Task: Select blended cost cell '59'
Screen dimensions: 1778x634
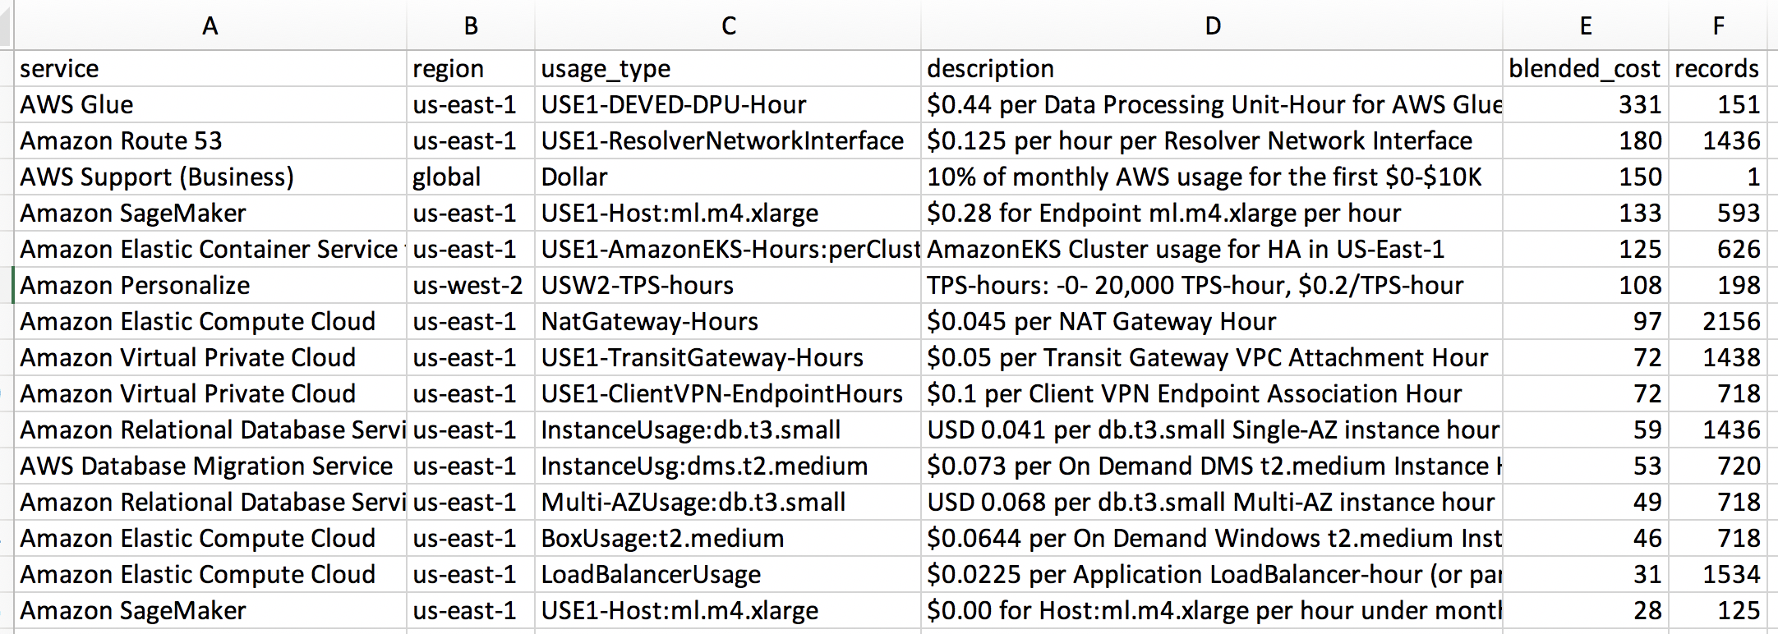Action: tap(1586, 430)
